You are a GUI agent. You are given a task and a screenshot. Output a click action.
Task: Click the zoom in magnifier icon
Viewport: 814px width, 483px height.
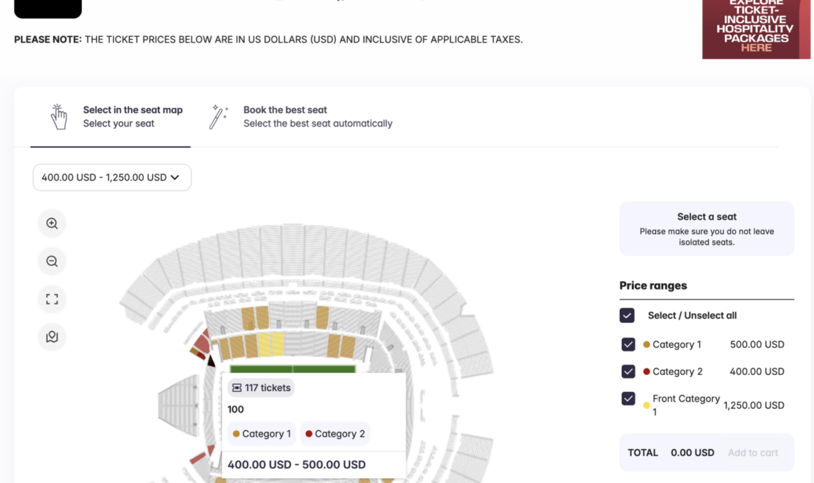[52, 223]
